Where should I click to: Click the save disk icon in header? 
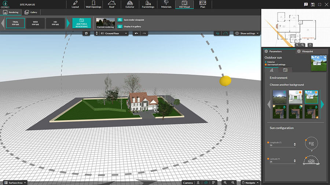pyautogui.click(x=312, y=4)
